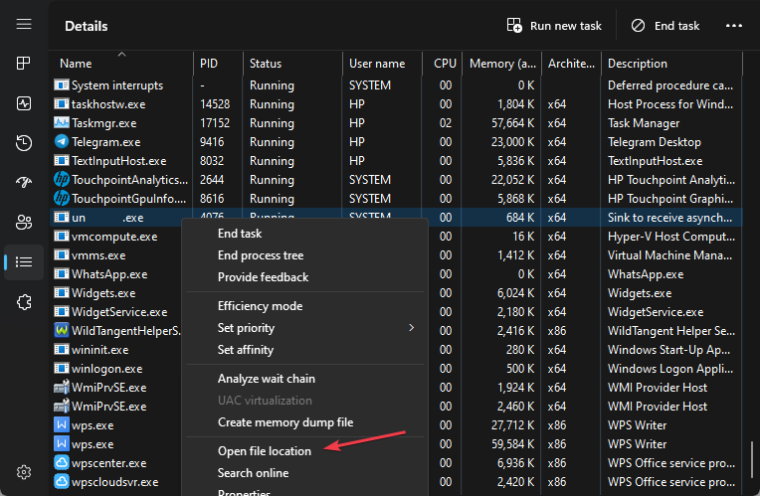Open the Services puzzle icon in sidebar
Viewport: 760px width, 496px height.
[x=24, y=302]
